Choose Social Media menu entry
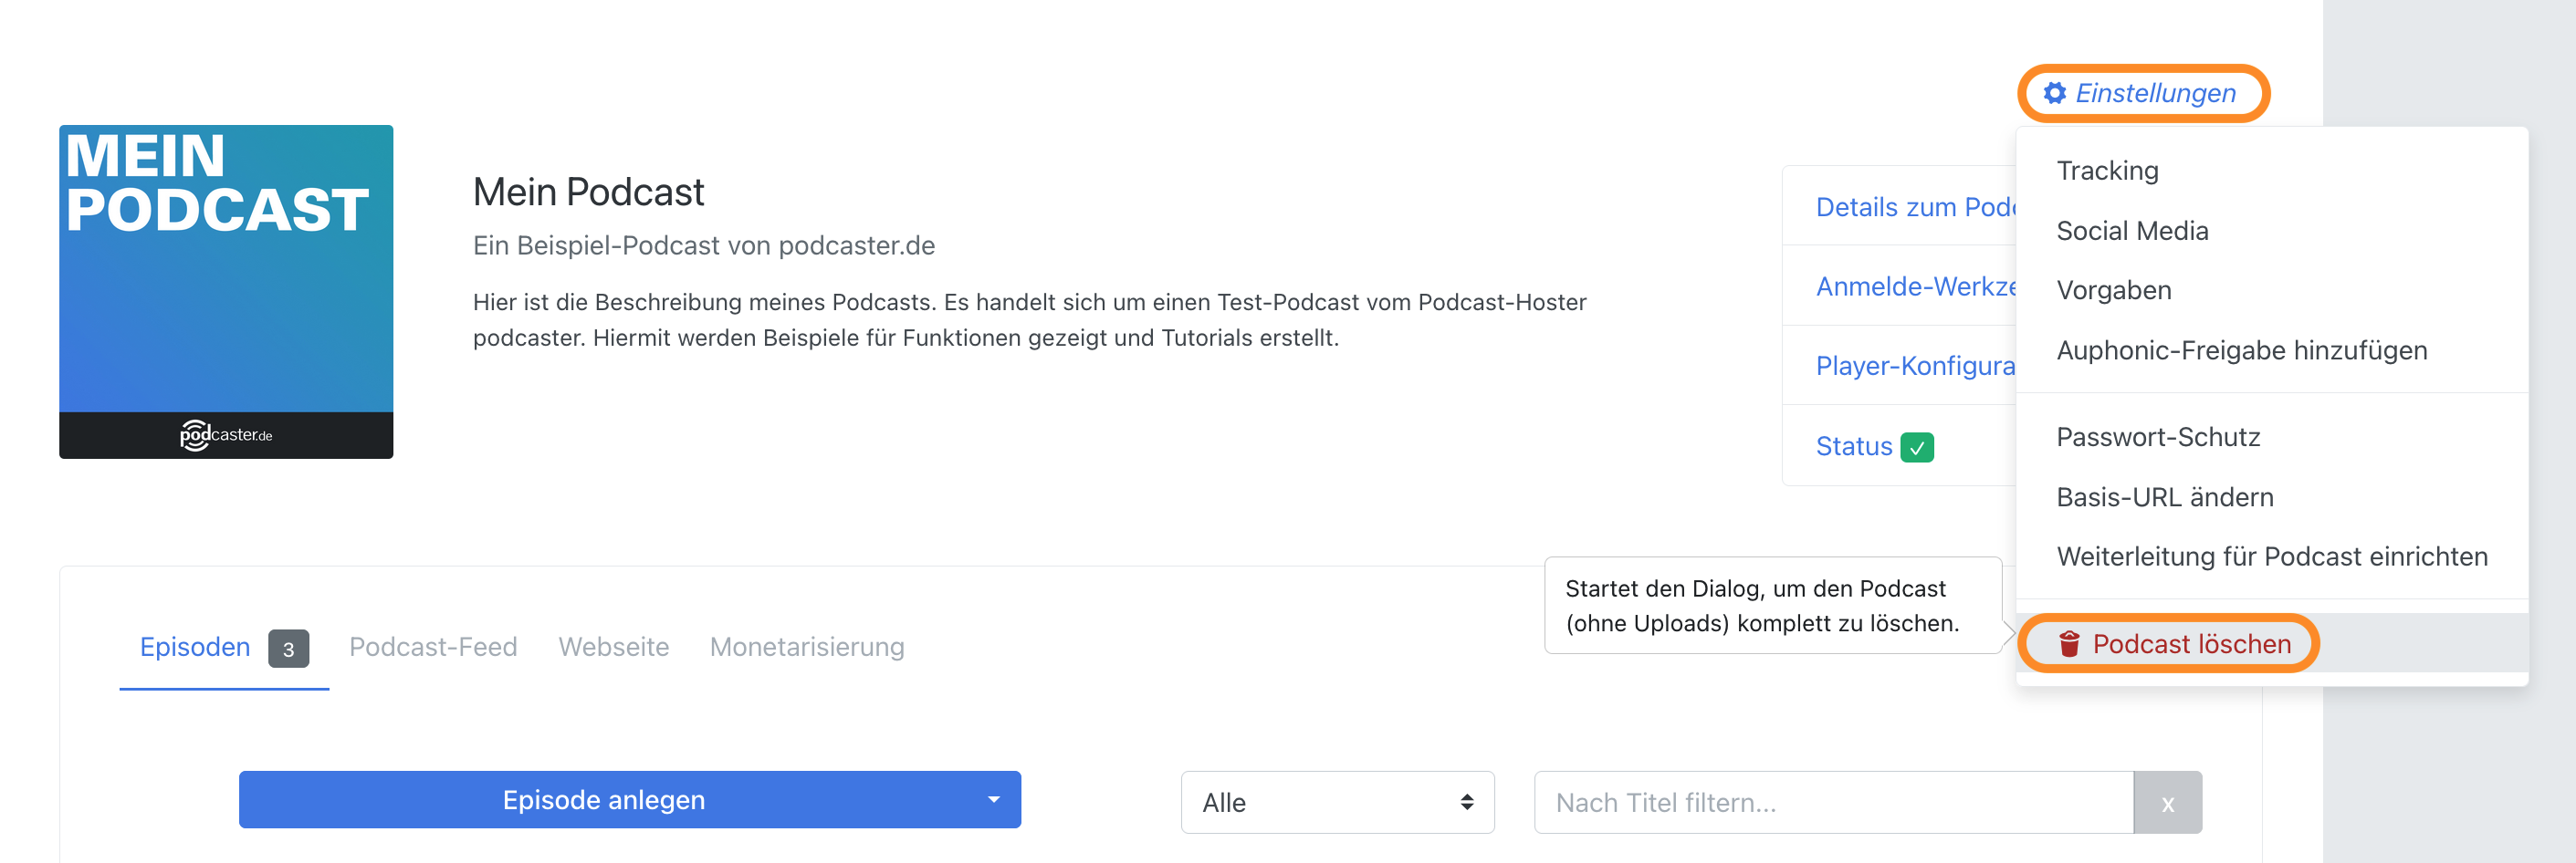The image size is (2576, 863). point(2132,231)
